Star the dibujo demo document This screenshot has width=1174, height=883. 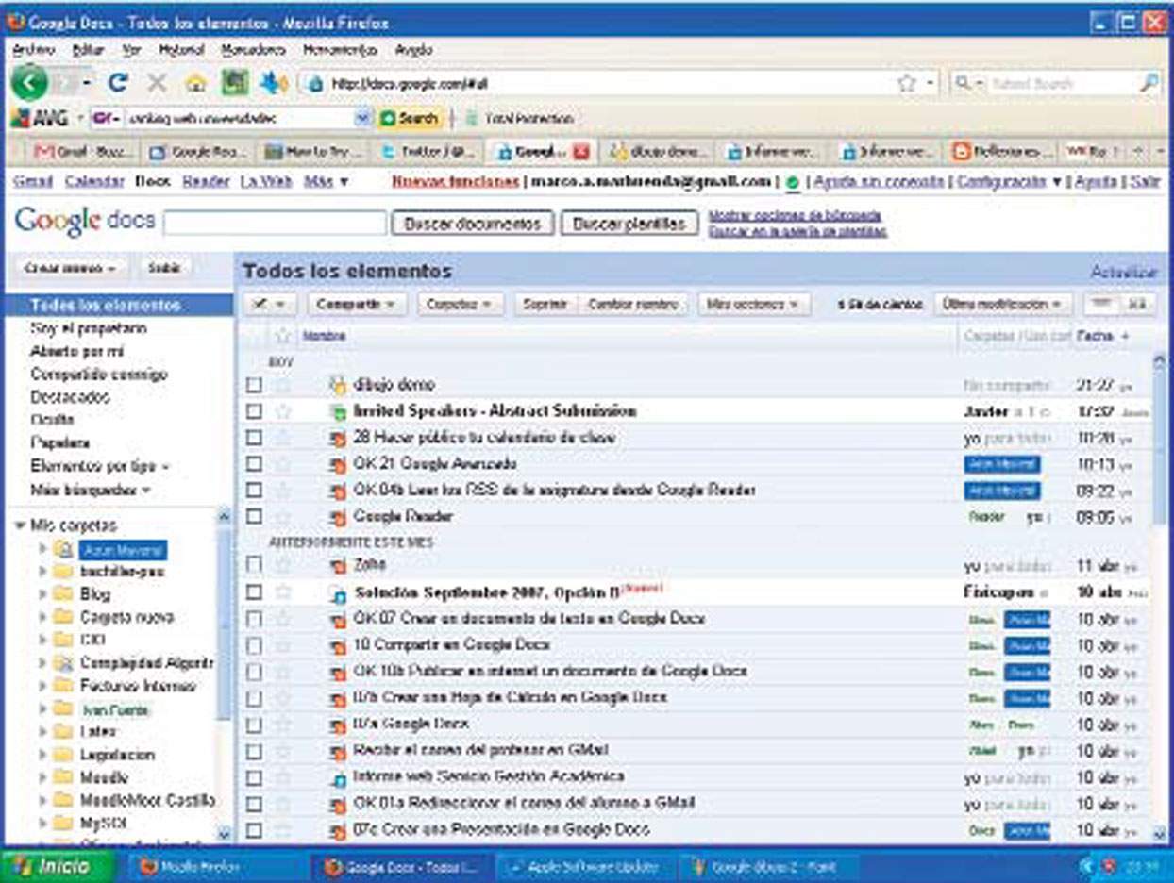pos(283,385)
